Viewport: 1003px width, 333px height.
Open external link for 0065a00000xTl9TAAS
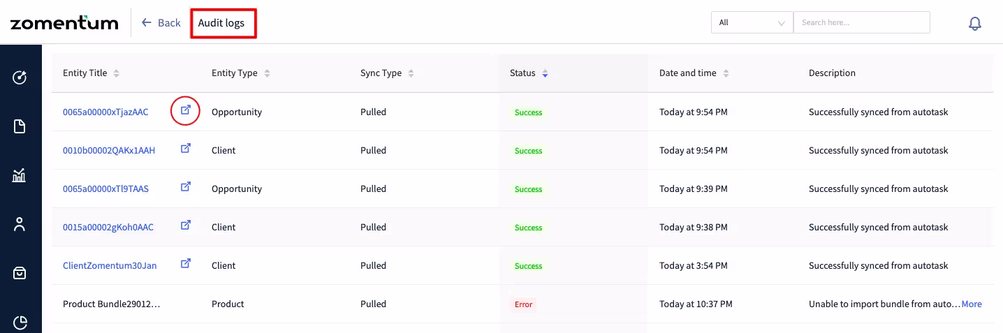click(x=186, y=187)
